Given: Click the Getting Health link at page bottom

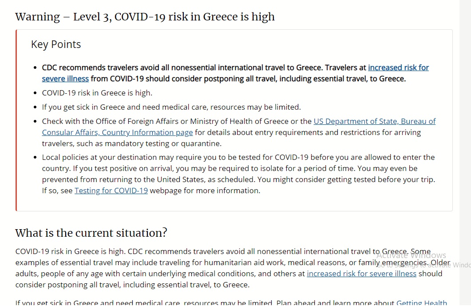Looking at the screenshot, I should pos(421,302).
